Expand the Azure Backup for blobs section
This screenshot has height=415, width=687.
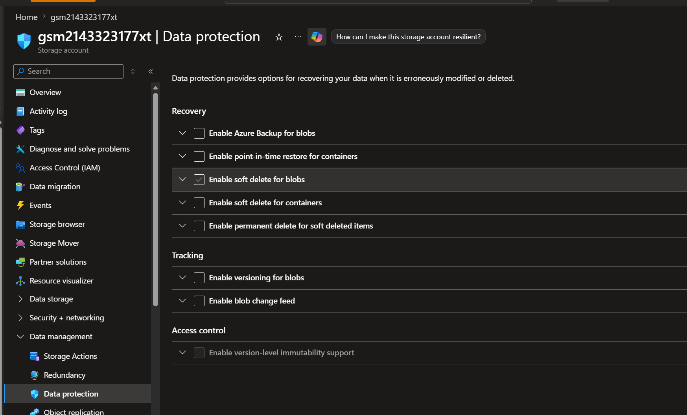(x=182, y=133)
